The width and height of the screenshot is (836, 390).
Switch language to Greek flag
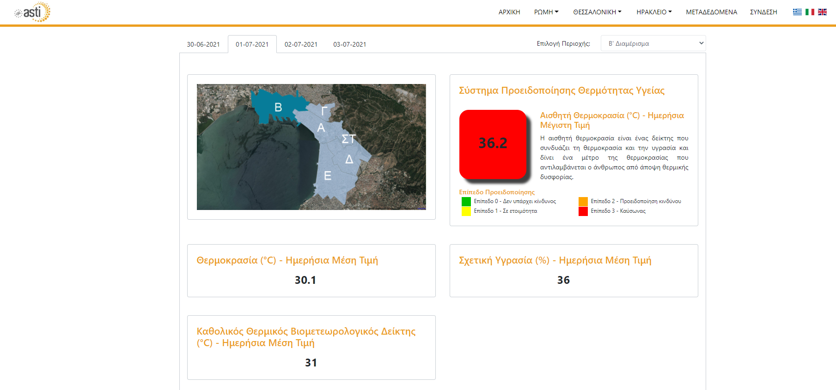(x=797, y=12)
